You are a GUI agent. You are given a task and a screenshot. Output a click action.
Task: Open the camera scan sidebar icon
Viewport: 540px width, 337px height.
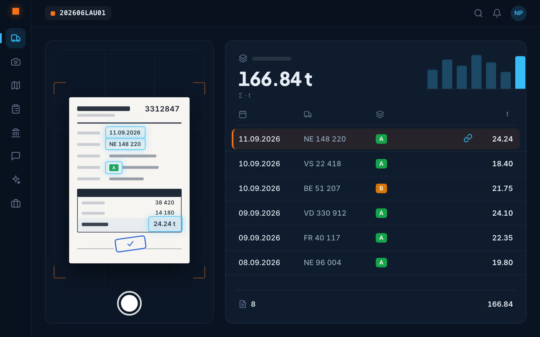(x=16, y=62)
